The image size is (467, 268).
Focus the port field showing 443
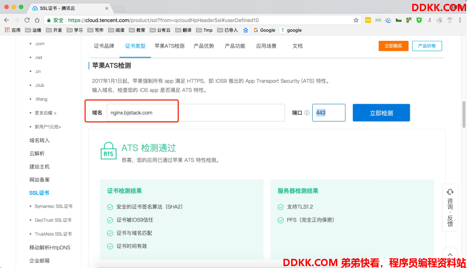point(329,112)
